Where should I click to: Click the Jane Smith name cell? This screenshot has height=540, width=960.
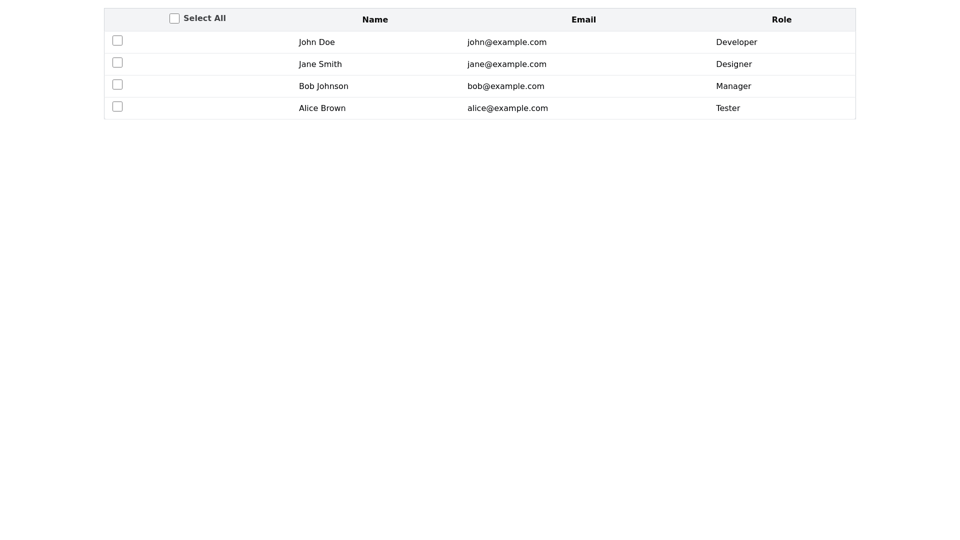[x=320, y=64]
